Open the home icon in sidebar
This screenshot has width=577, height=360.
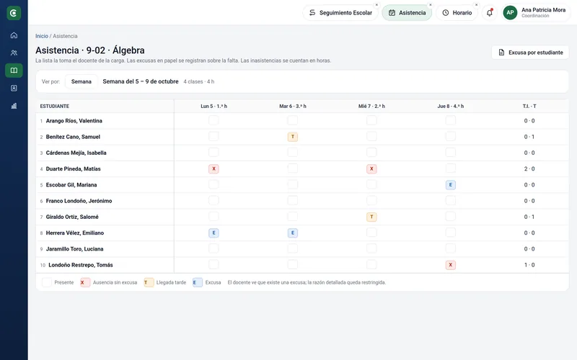[x=14, y=35]
